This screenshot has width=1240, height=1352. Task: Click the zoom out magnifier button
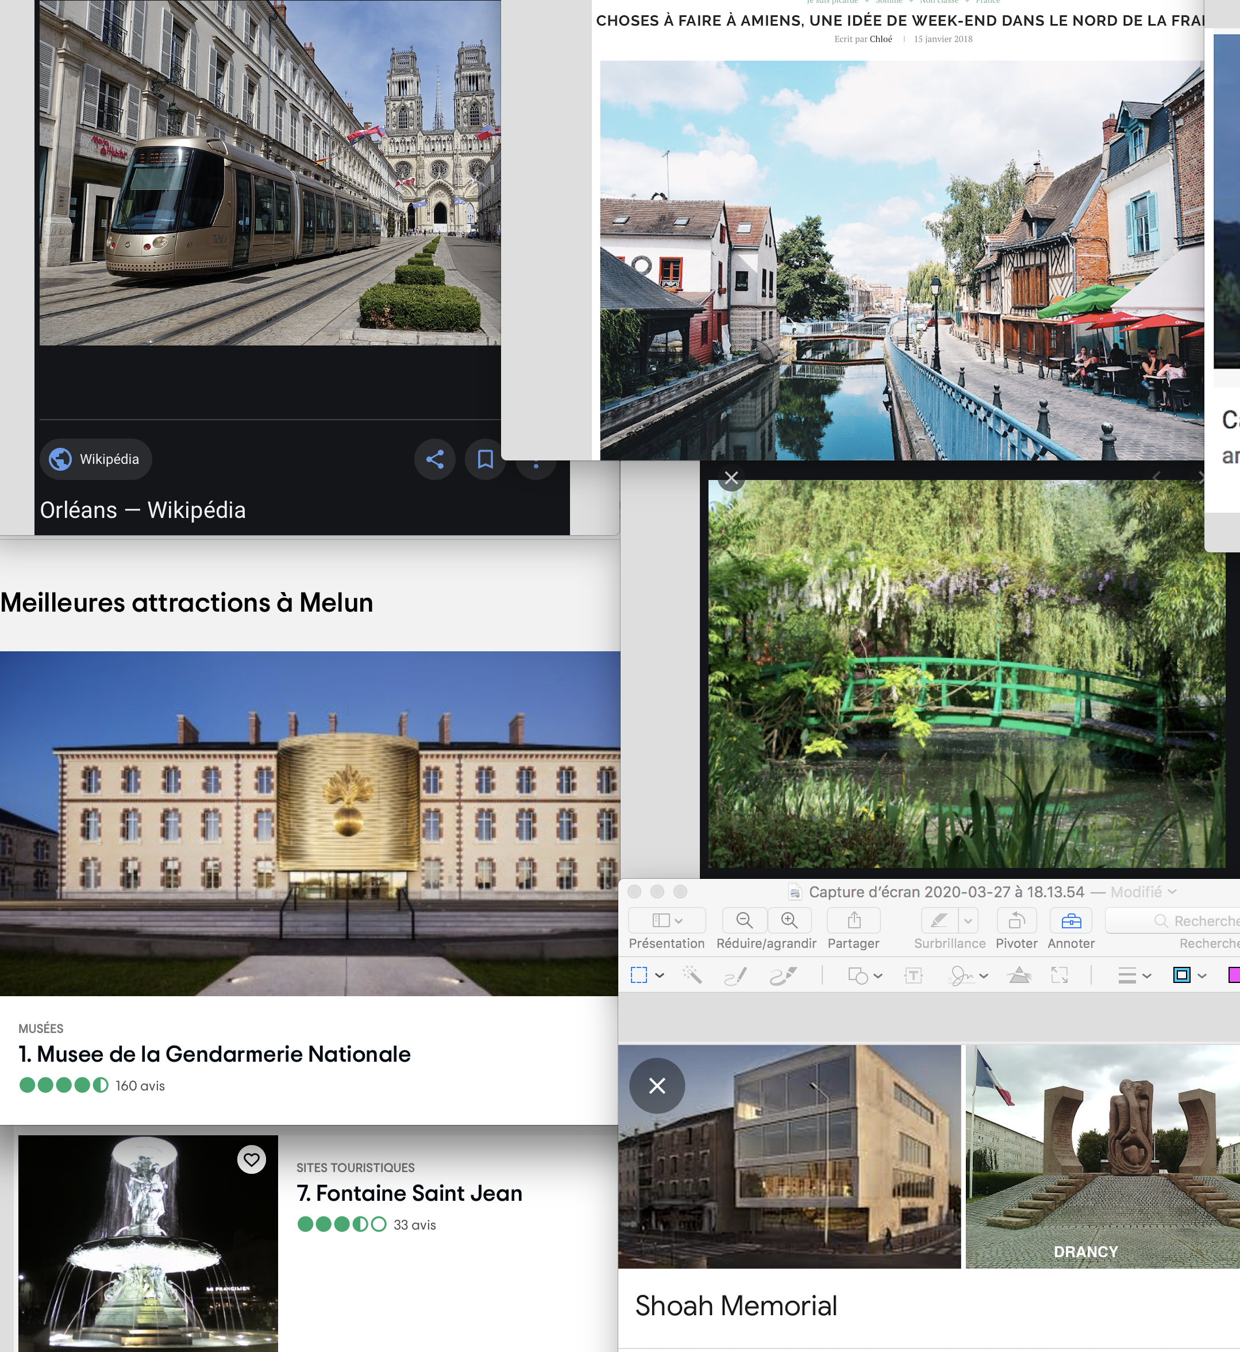pos(744,920)
